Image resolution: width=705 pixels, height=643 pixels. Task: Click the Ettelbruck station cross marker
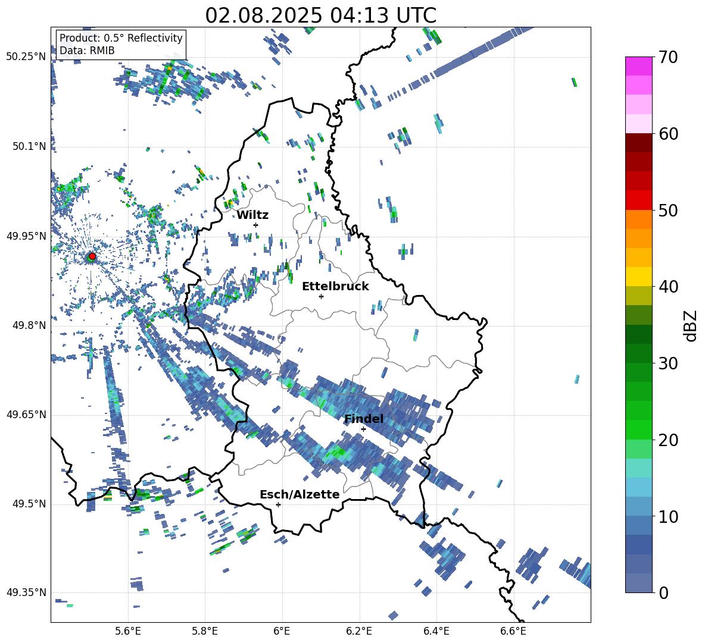[x=321, y=296]
